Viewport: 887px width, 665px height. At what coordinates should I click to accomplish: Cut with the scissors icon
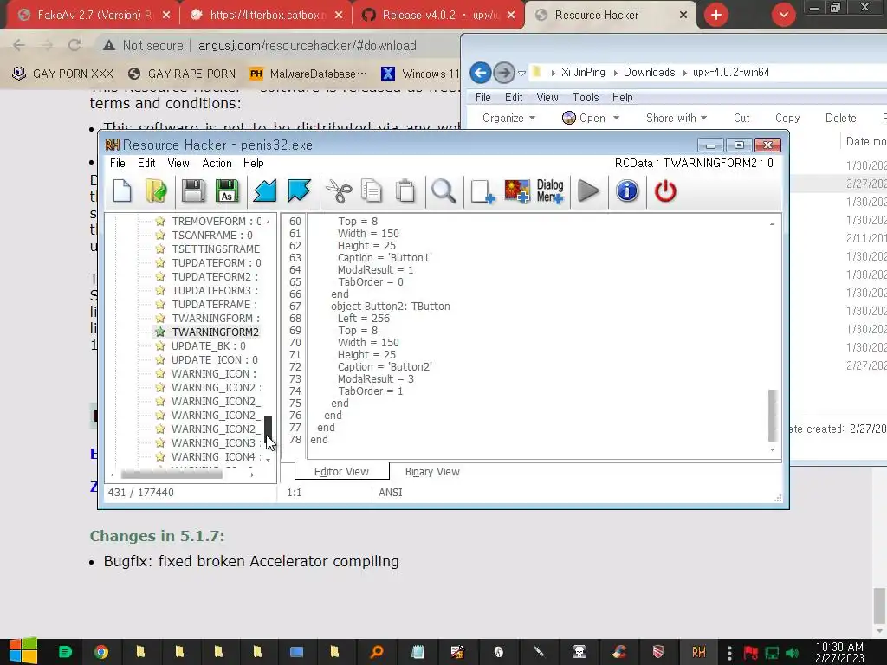(339, 191)
